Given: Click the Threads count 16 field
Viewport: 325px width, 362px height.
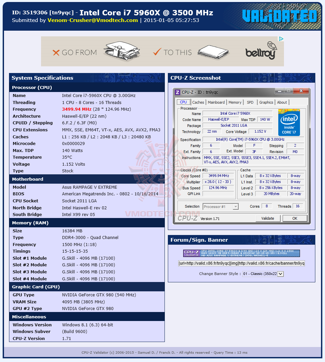Looking at the screenshot, I should 298,206.
